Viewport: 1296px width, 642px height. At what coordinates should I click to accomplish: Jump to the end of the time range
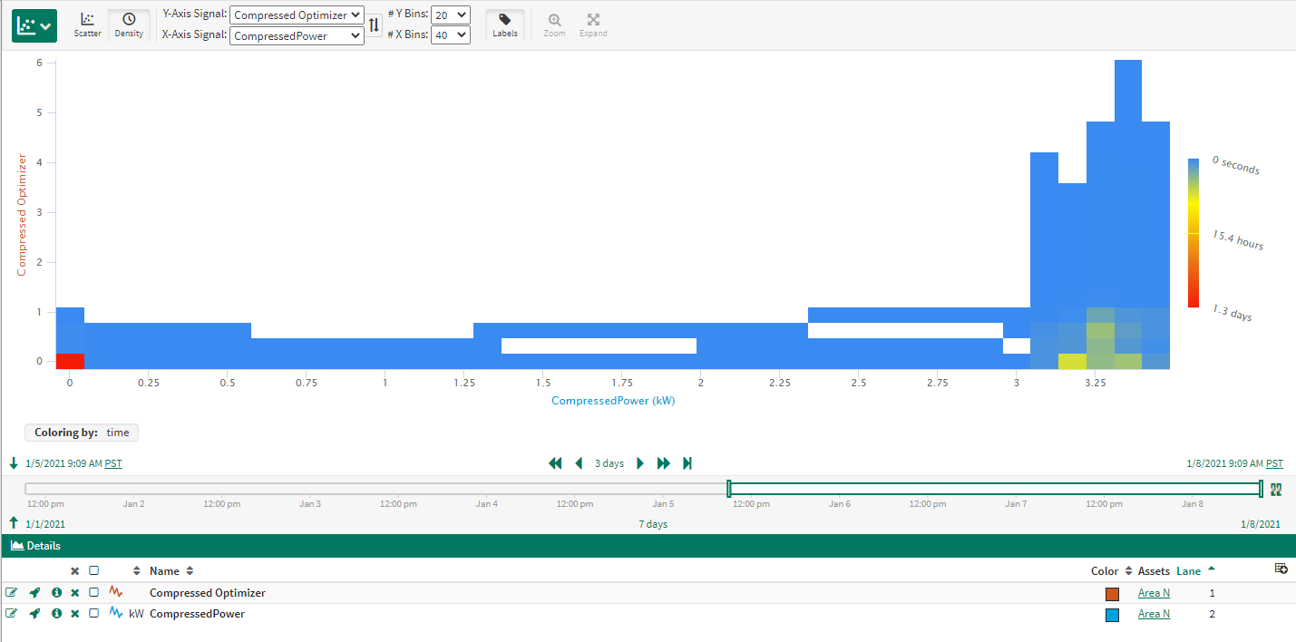[687, 463]
